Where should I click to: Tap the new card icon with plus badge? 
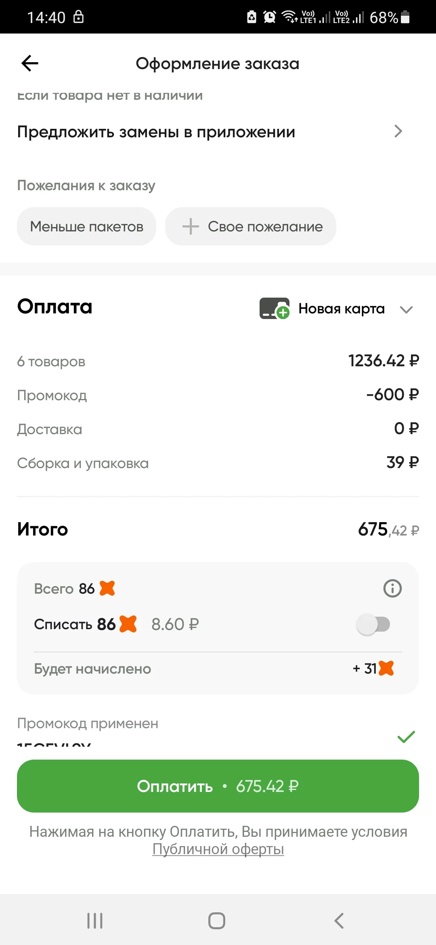275,309
